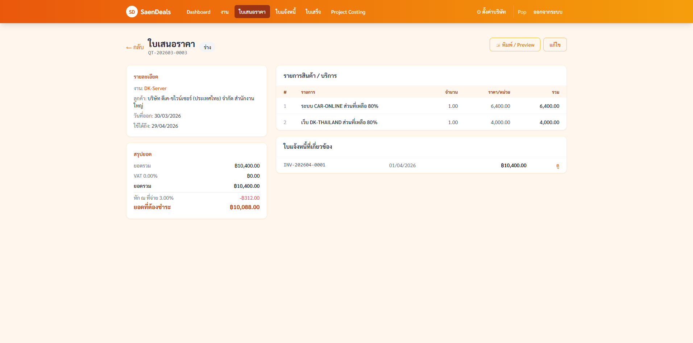The width and height of the screenshot is (693, 343).
Task: Click invoice date 01/04/2026
Action: click(402, 165)
